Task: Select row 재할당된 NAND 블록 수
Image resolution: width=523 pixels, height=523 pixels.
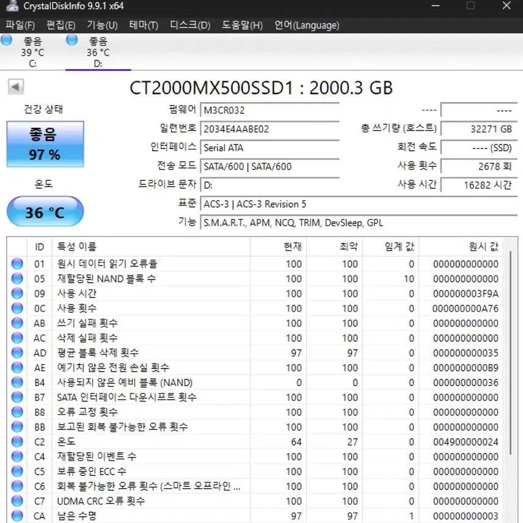Action: pos(255,278)
